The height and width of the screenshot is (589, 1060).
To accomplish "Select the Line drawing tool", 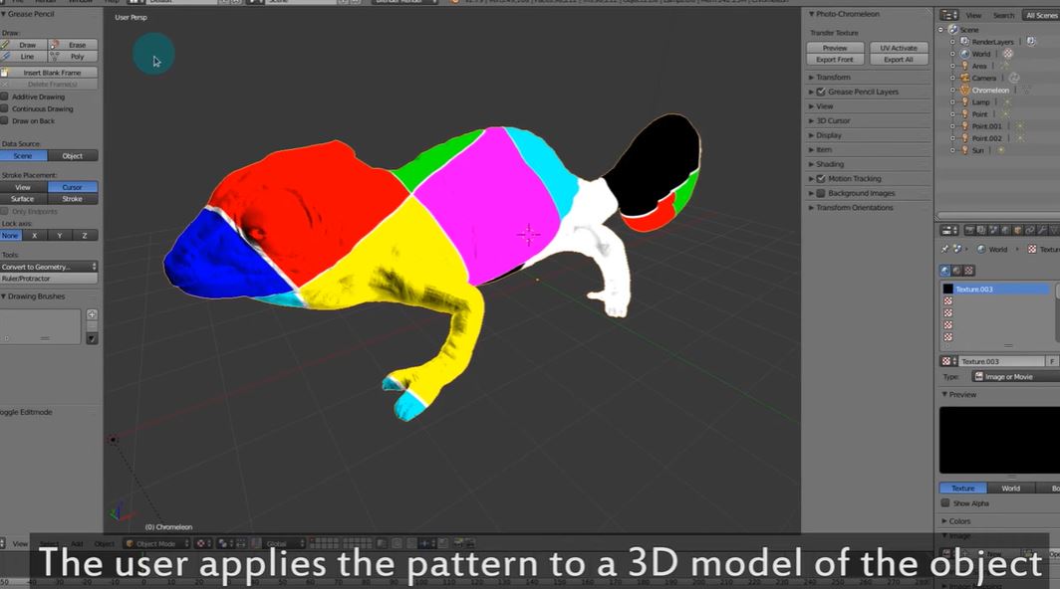I will 24,56.
